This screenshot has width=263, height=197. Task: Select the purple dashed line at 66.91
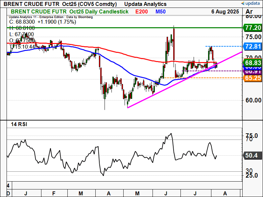point(212,71)
